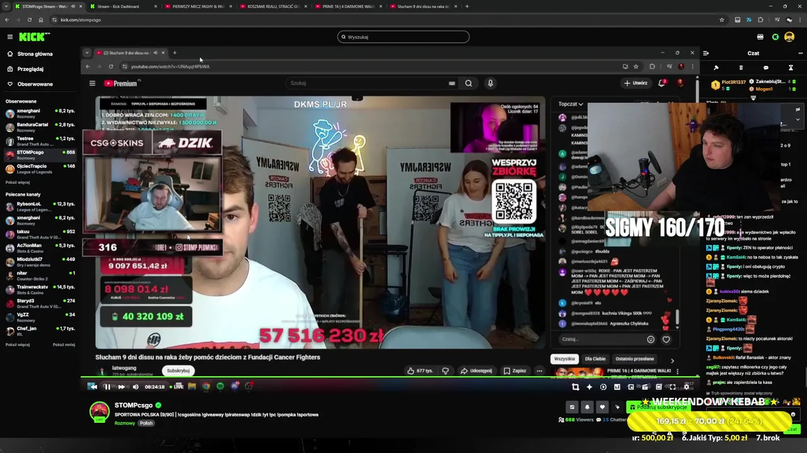
Task: Open OjciecTrapcio channel in sidebar
Action: pos(39,169)
